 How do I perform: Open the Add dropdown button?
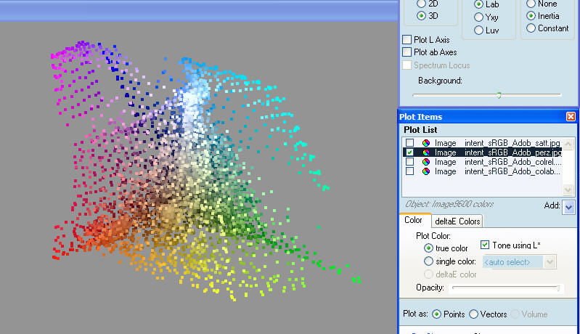coord(568,207)
